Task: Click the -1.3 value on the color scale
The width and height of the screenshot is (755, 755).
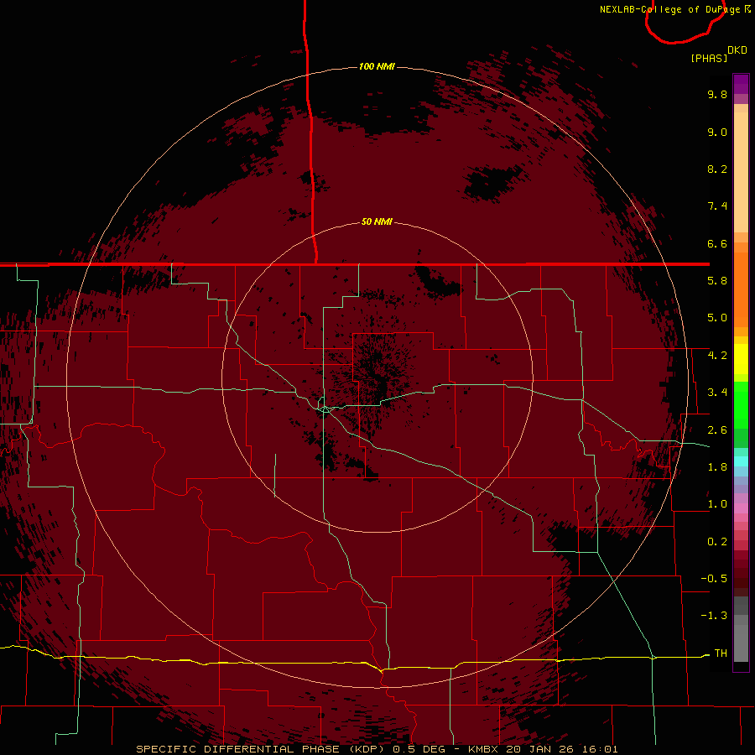Action: tap(714, 616)
